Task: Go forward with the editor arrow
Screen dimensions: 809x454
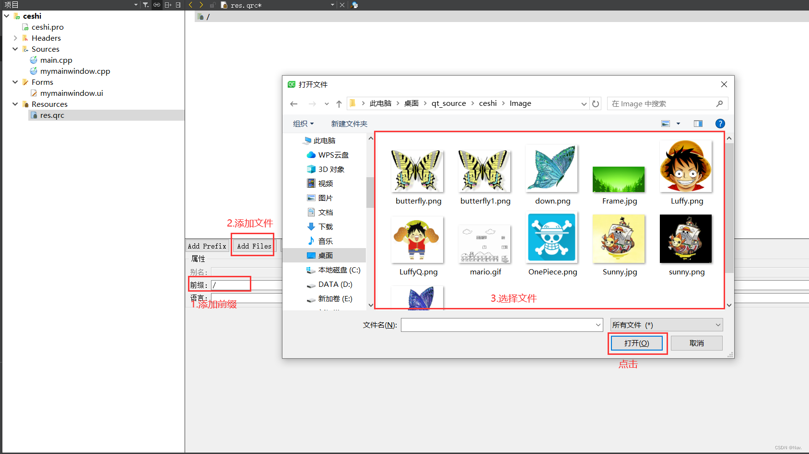Action: 201,5
